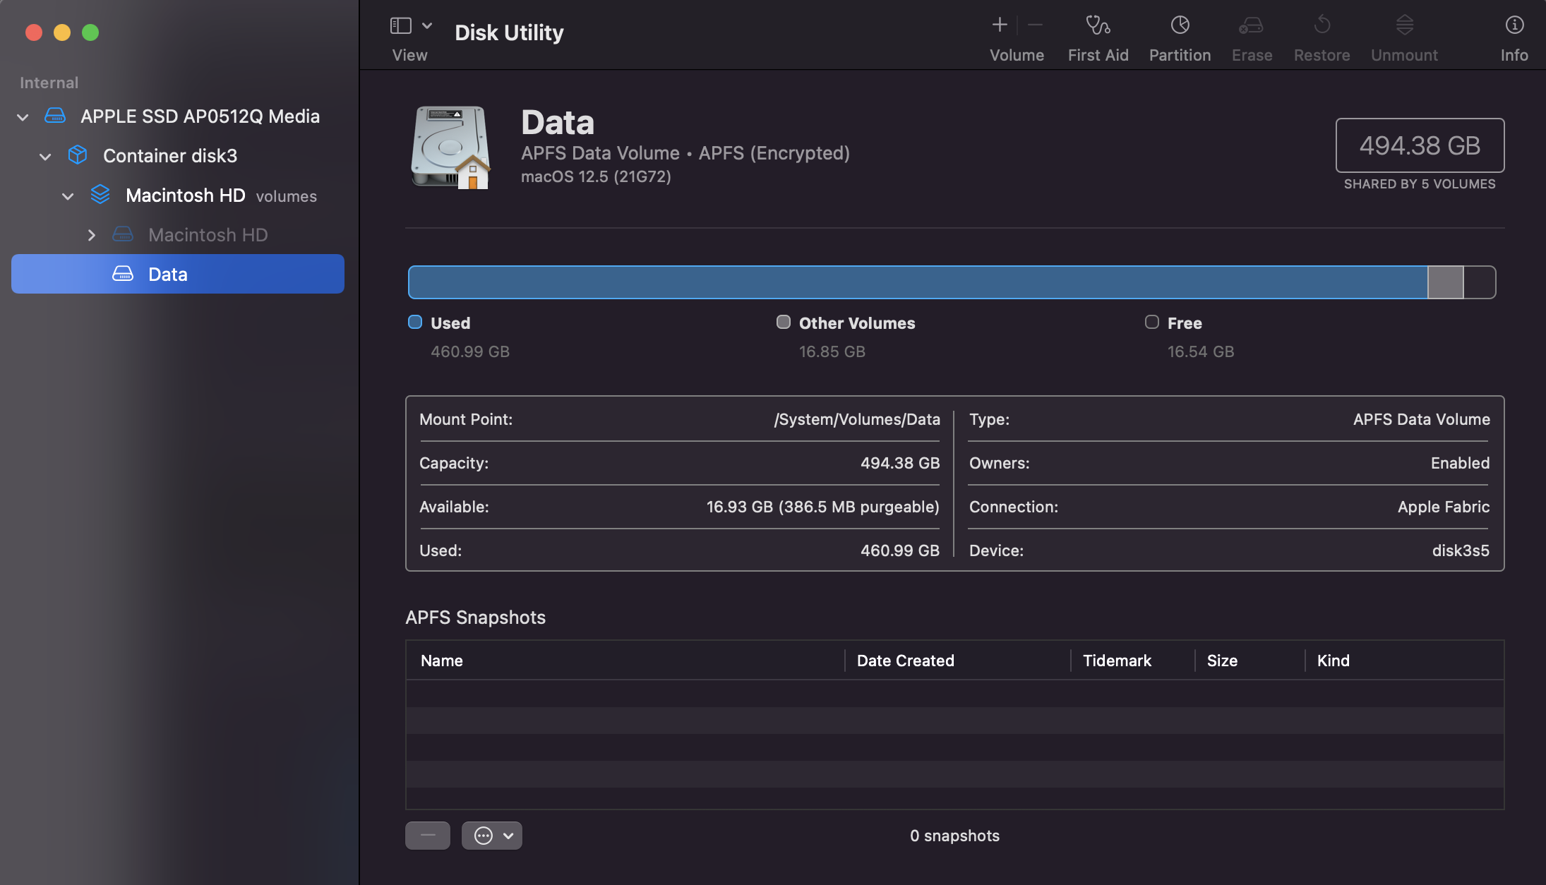Click the Restore arrow icon
Image resolution: width=1546 pixels, height=885 pixels.
pos(1322,26)
